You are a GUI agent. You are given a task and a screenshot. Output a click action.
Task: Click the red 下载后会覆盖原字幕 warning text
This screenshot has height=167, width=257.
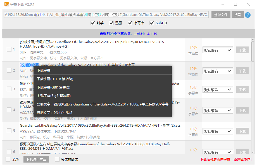click(226, 159)
